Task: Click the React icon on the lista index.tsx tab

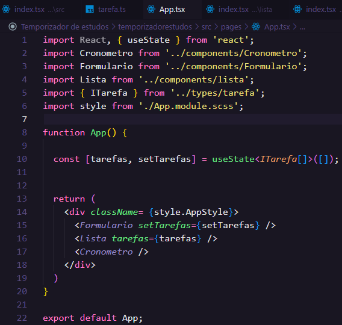Action: tap(210, 10)
